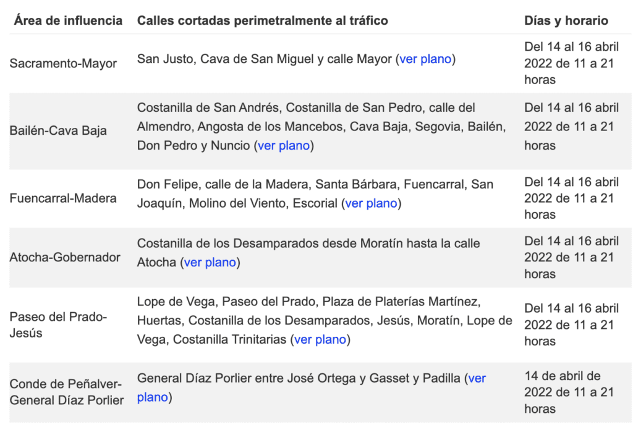633x432 pixels.
Task: Select the 'Sacramento-Mayor' area cell
Action: pos(63,63)
